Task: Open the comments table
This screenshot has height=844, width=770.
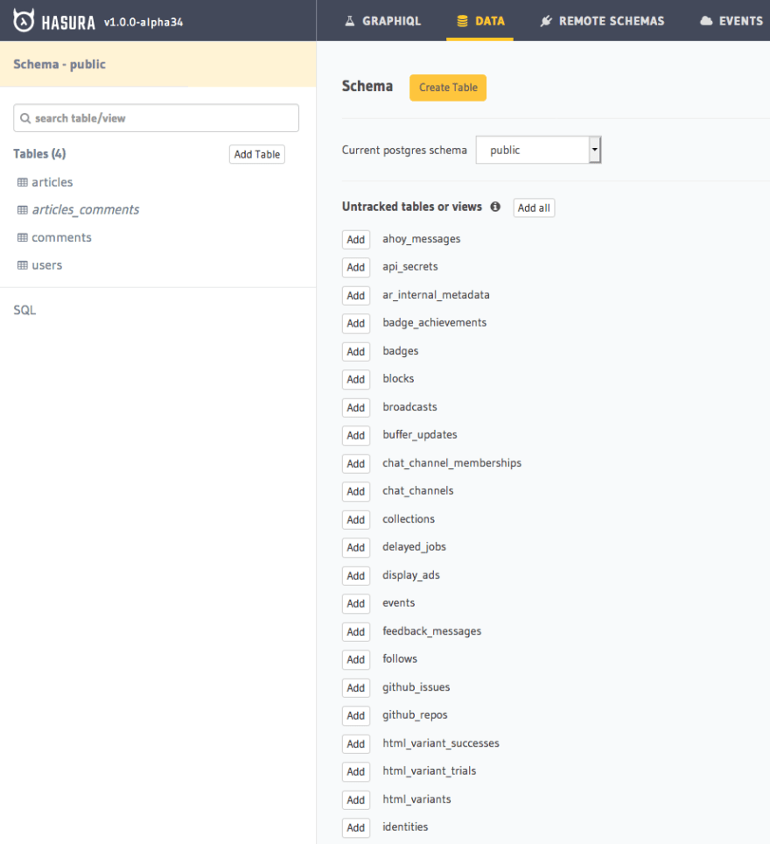Action: click(x=61, y=237)
